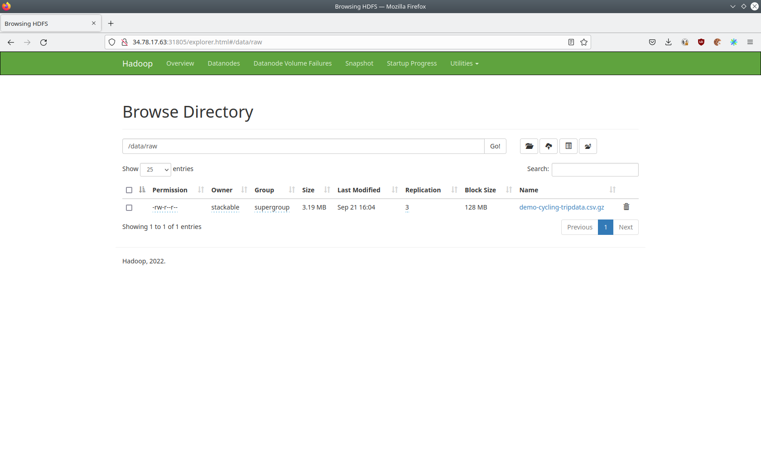This screenshot has width=761, height=458.
Task: Click inside the Search field
Action: 595,169
